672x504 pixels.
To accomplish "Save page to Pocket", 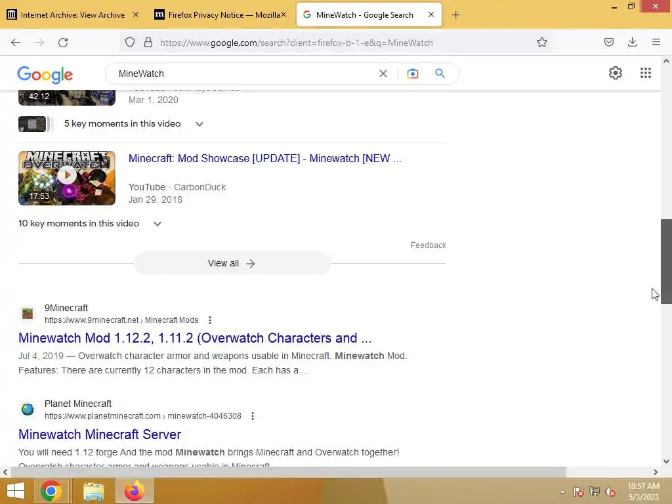I will coord(608,43).
